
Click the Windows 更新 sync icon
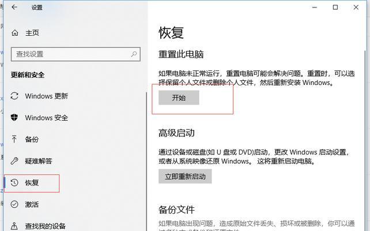14,96
